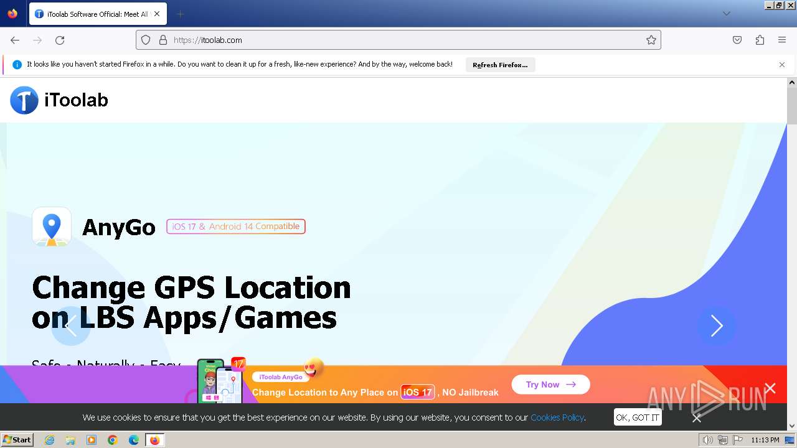Click iOS 17 & Android 14 Compatible badge
The height and width of the screenshot is (448, 797).
[x=236, y=226]
